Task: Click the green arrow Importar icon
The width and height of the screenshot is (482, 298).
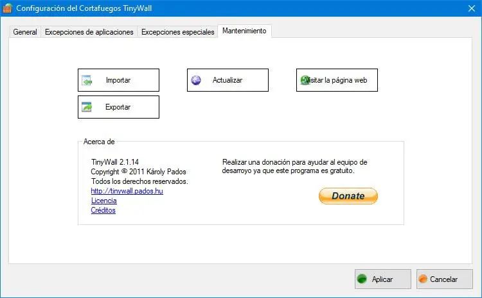Action: pos(87,80)
